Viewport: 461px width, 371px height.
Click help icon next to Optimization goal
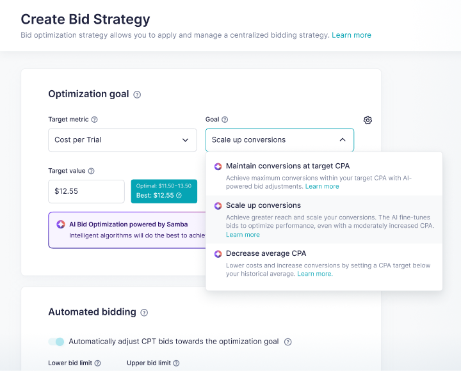tap(137, 95)
